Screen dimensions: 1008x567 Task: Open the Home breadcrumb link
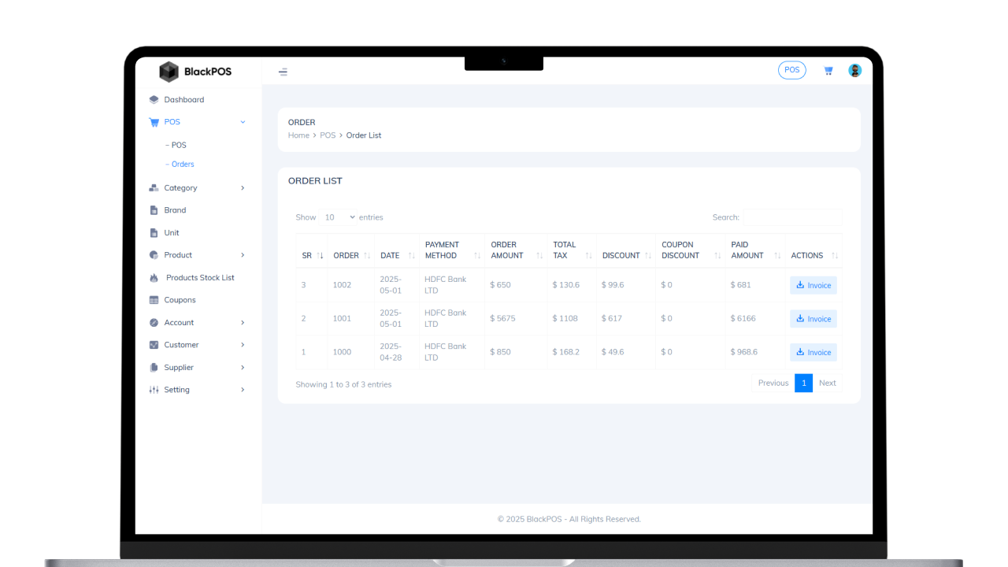click(x=298, y=135)
